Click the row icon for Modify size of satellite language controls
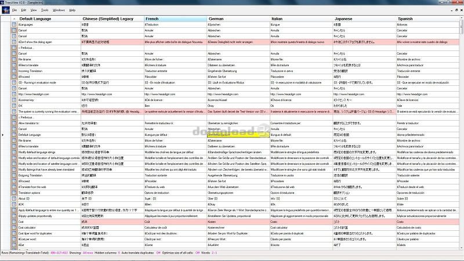 point(14,164)
